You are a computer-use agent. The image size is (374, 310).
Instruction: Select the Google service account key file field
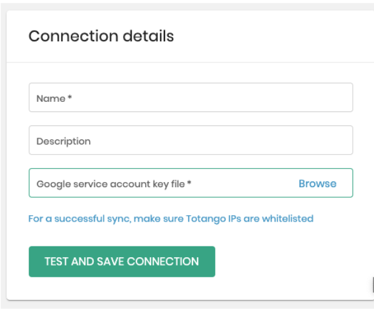coord(191,183)
